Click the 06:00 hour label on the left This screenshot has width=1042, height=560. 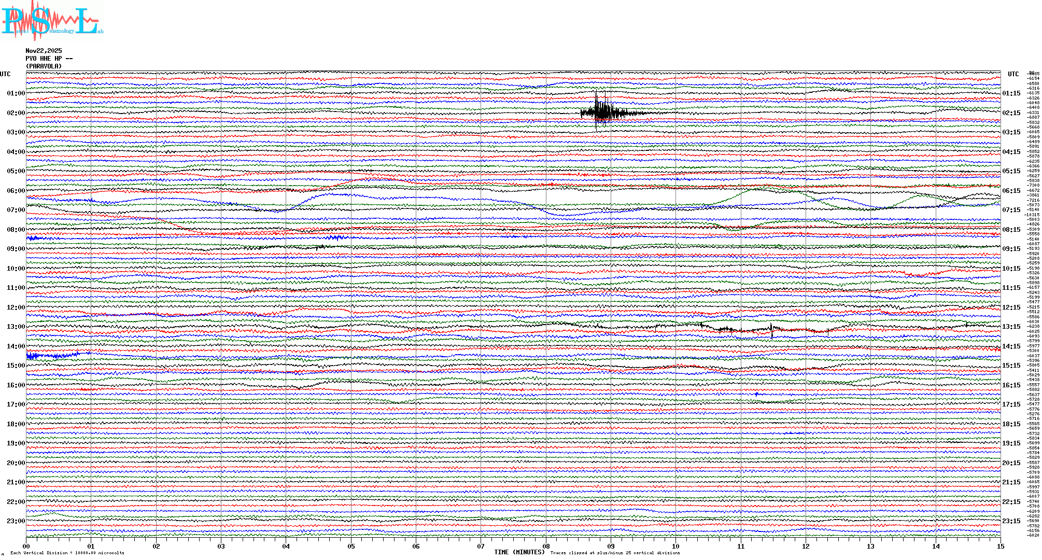click(16, 191)
